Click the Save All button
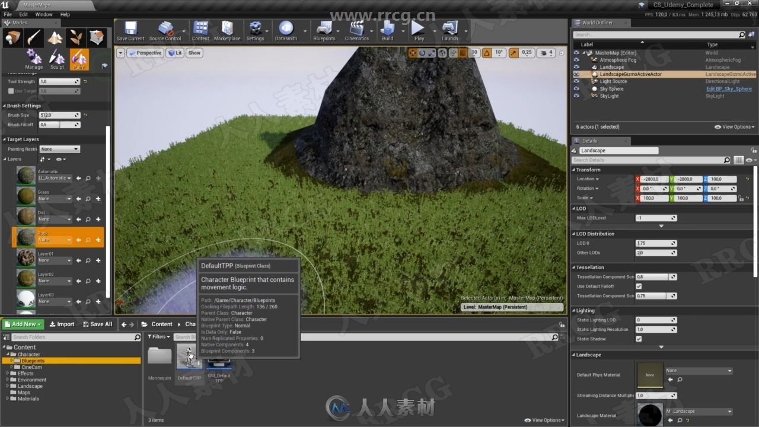The image size is (759, 427). [x=97, y=324]
